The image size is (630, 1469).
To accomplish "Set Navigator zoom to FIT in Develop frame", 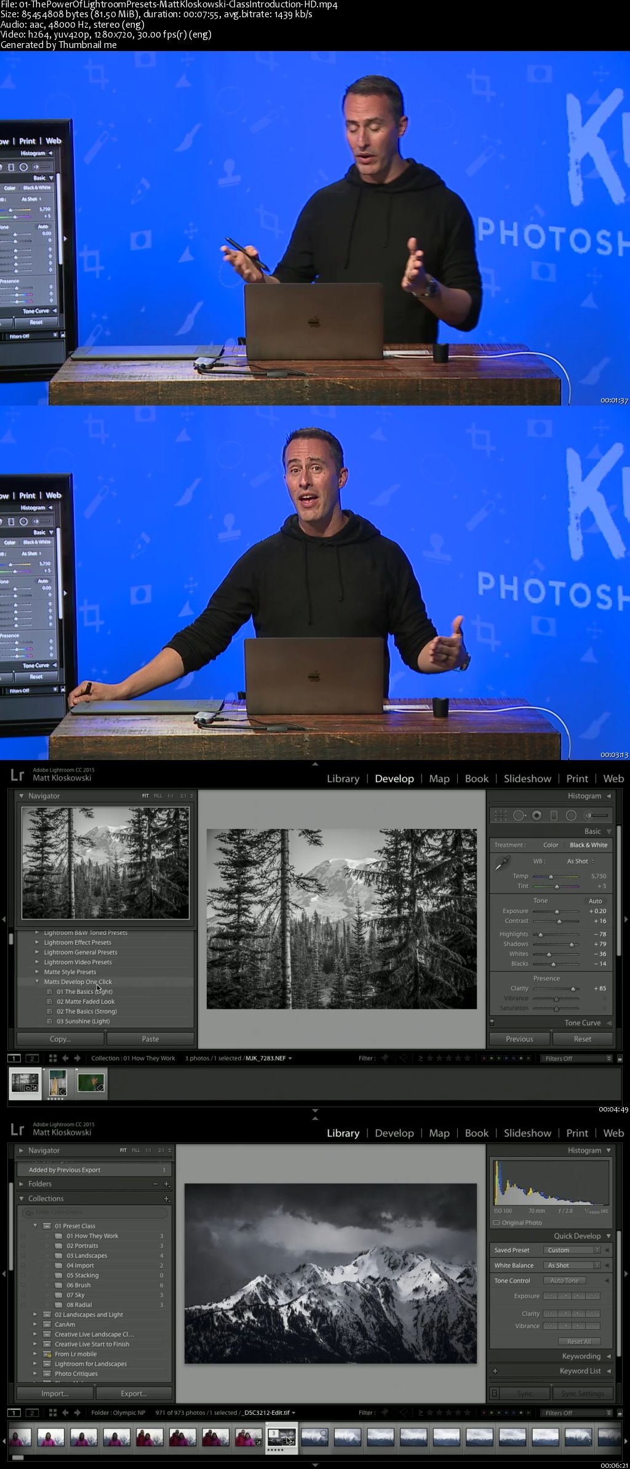I will pos(145,796).
